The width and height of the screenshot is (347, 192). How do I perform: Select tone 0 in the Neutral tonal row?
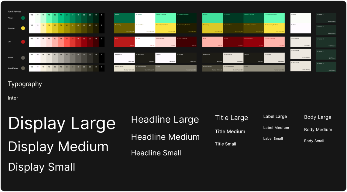pos(101,58)
